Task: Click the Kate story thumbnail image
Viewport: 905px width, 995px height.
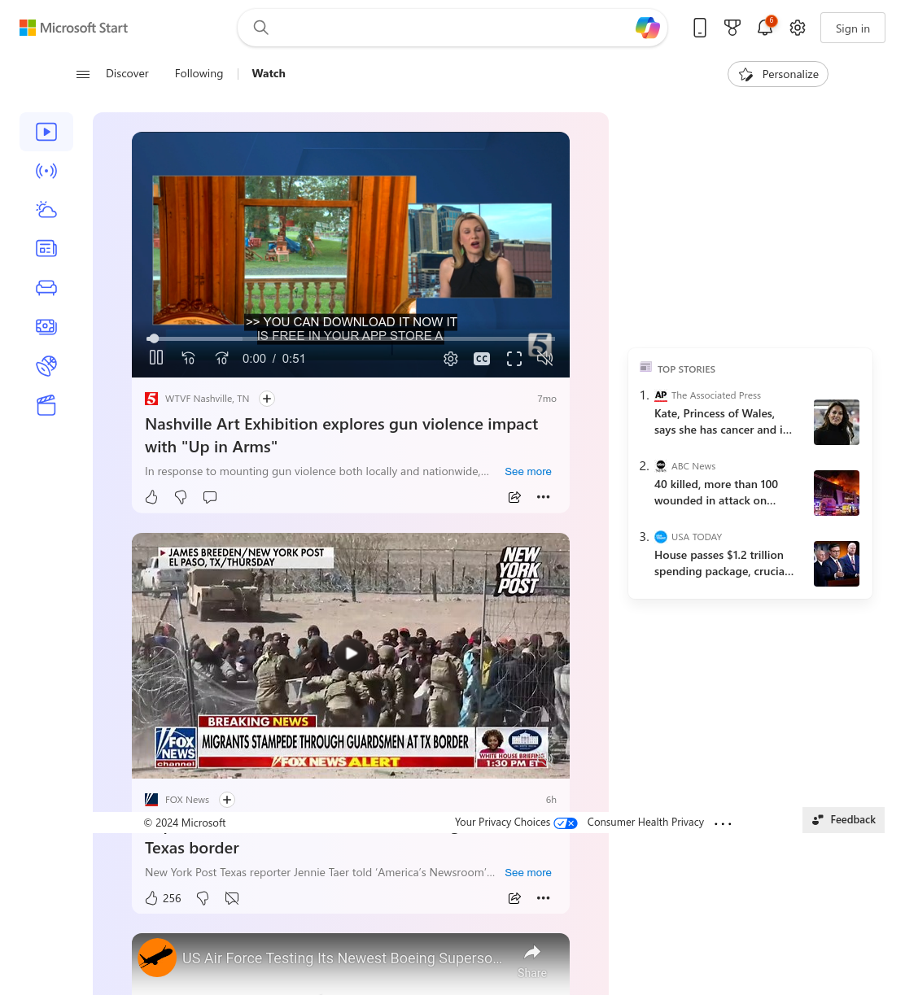Action: [837, 422]
